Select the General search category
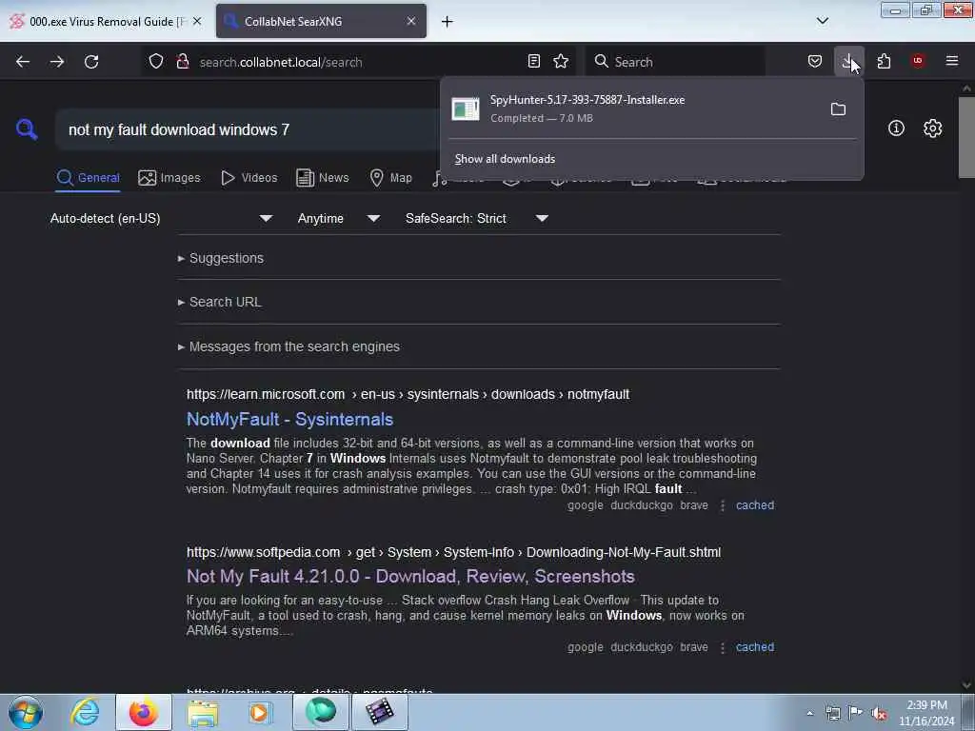 click(88, 178)
